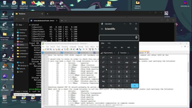Open the New dropdown in File Explorer
This screenshot has height=108, width=192.
20,25
